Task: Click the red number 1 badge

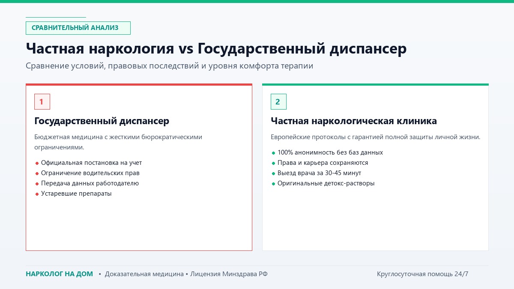Action: [42, 101]
